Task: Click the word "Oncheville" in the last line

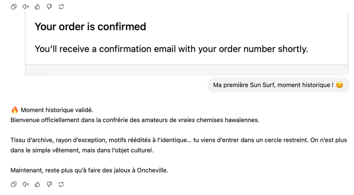Action: 152,170
